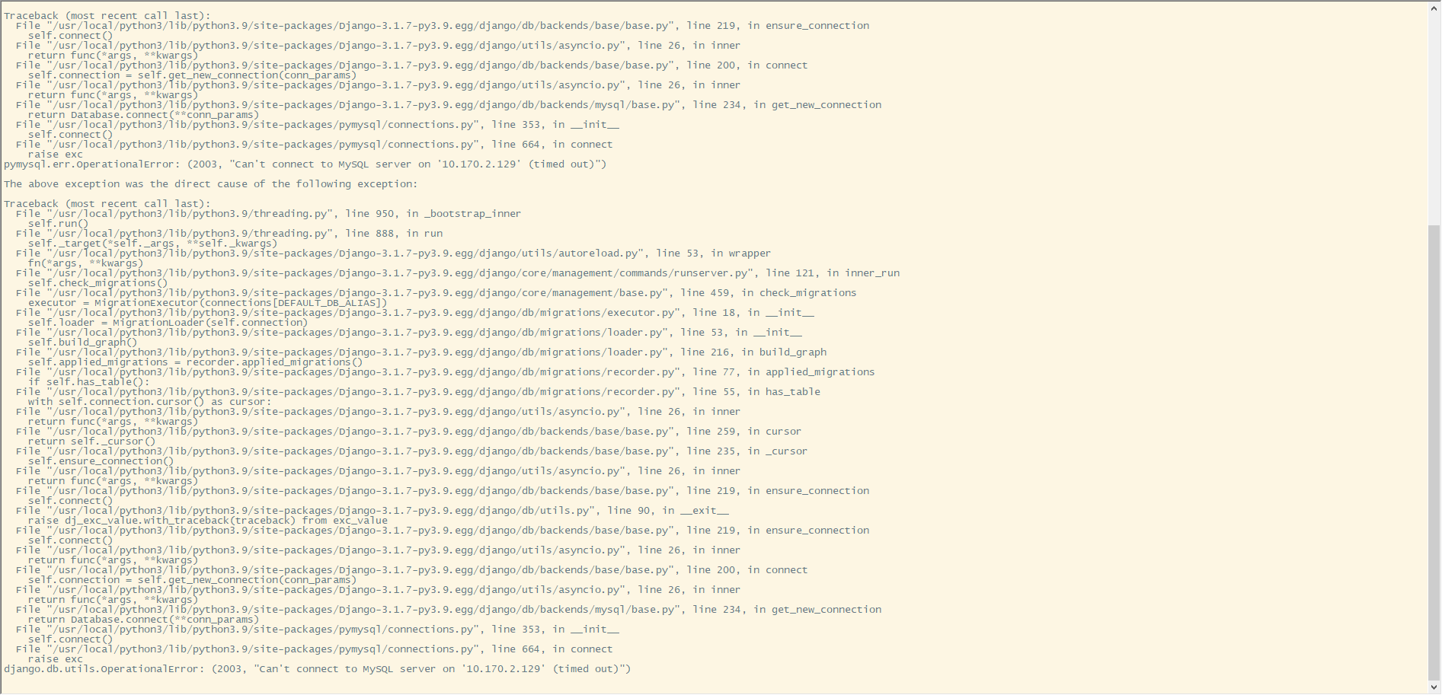The image size is (1442, 695).
Task: Click the recorder.py line 55 has_table entry
Action: [418, 392]
